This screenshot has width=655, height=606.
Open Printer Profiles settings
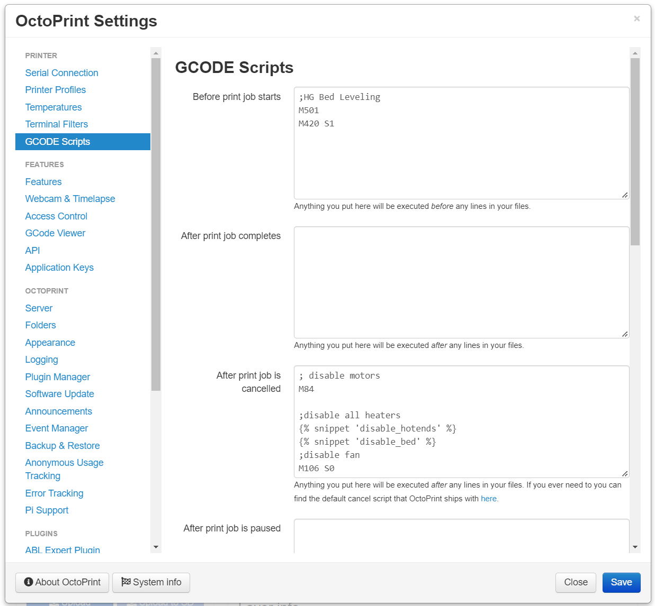(55, 90)
